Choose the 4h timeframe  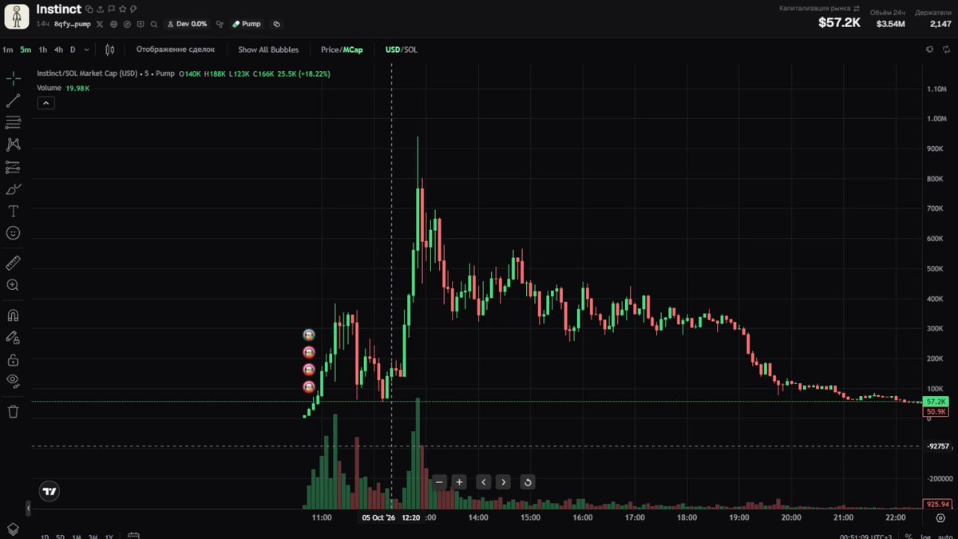[x=58, y=50]
